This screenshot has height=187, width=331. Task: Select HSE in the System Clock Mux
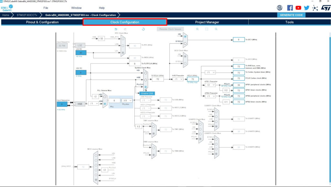[x=145, y=80]
